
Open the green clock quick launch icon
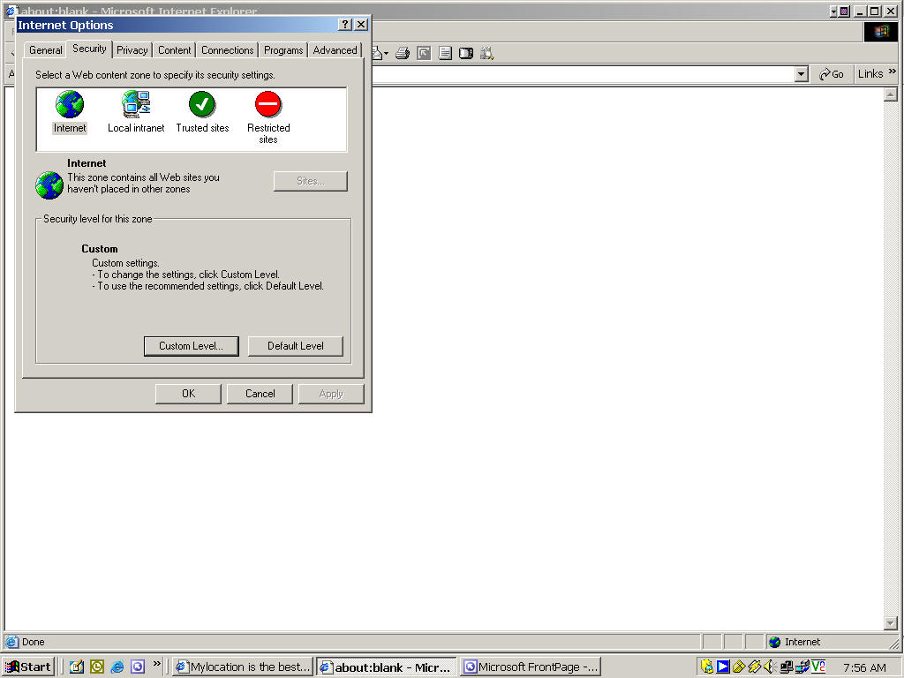click(x=97, y=667)
